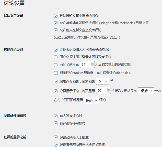Click the 评论必须经人工批准 label text
Image resolution: width=162 pixels, height=147 pixels.
[74, 137]
